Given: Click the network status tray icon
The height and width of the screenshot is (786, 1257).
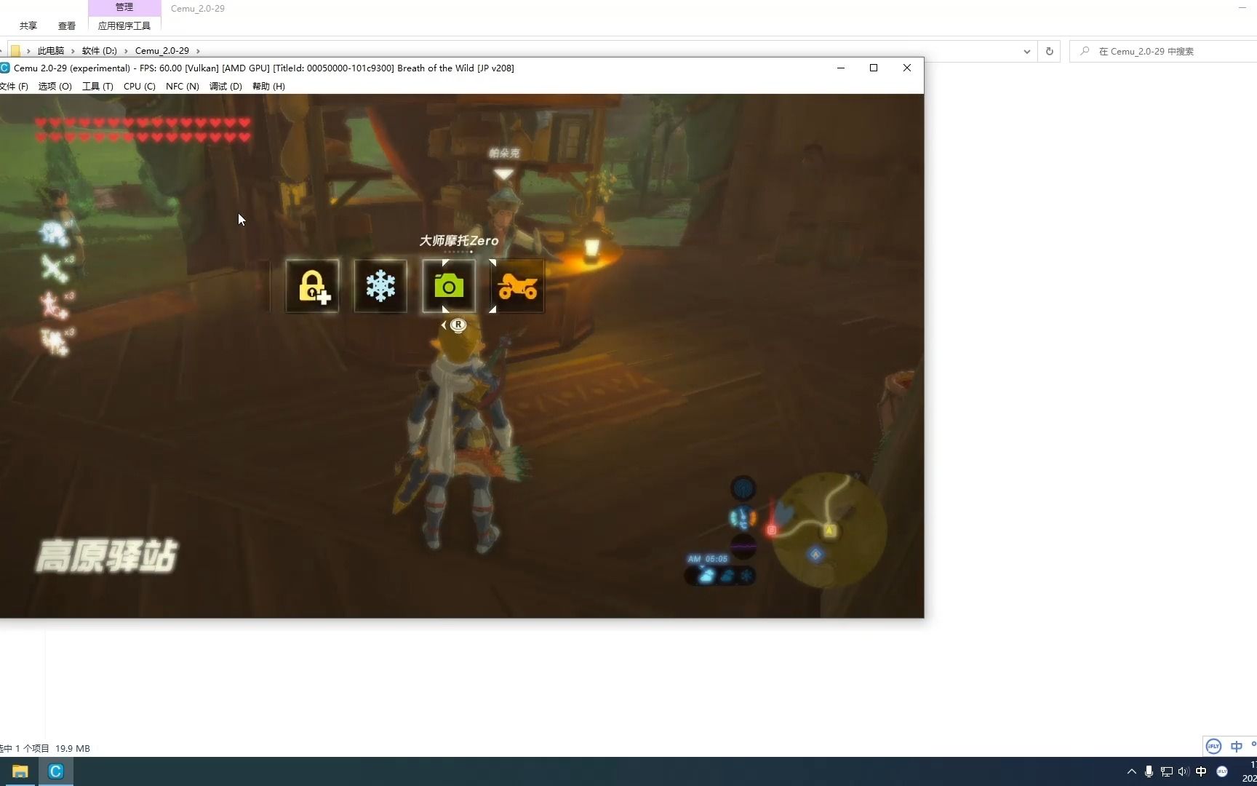Looking at the screenshot, I should (x=1166, y=771).
